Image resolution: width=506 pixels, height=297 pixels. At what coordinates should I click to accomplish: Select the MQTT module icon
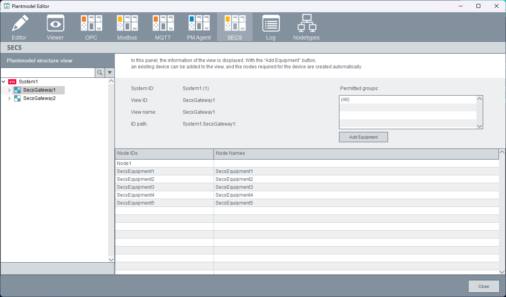point(163,27)
